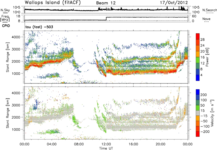The height and width of the screenshot is (150, 217).
Task: Click the 'tau (fast) -503' text
Action: (x=39, y=27)
